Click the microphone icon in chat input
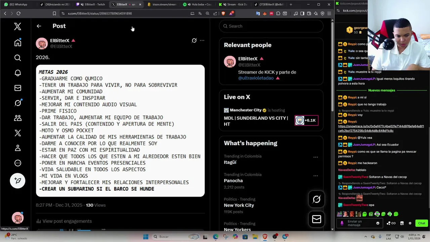The height and width of the screenshot is (242, 430). click(342, 223)
